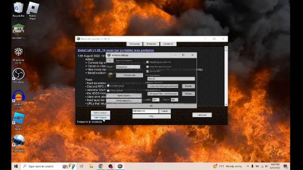
Task: Browse for the Java executable
Action: (188, 93)
